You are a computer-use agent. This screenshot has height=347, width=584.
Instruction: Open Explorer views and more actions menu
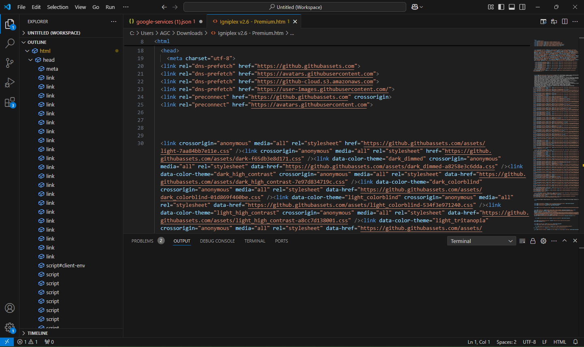[114, 22]
